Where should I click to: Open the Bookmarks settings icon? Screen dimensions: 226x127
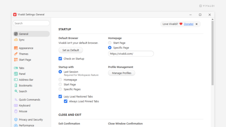click(x=16, y=85)
